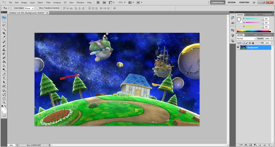
Task: Select the Rectangular Marquee tool
Action: coord(4,21)
